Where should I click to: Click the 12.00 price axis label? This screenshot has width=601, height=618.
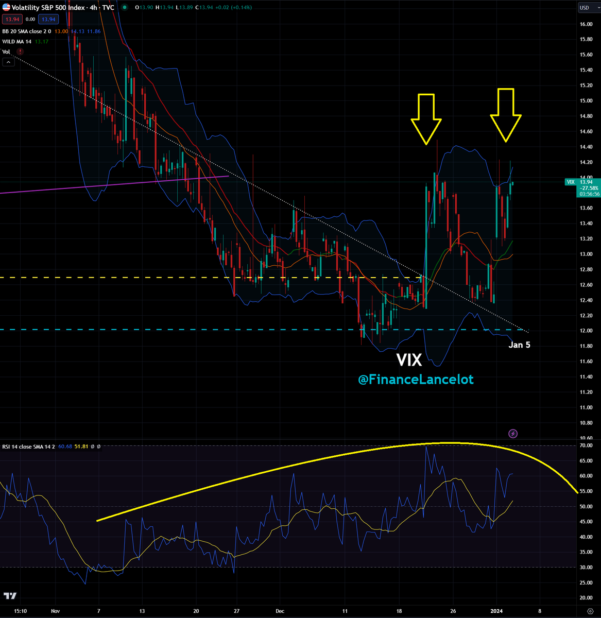pos(586,331)
